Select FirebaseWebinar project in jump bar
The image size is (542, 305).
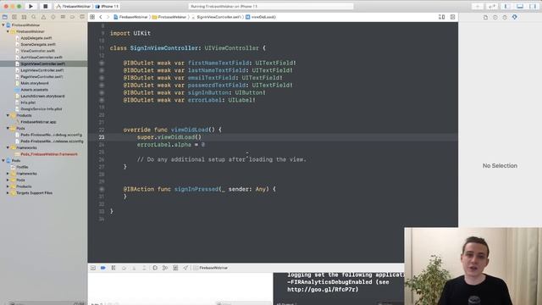130,17
